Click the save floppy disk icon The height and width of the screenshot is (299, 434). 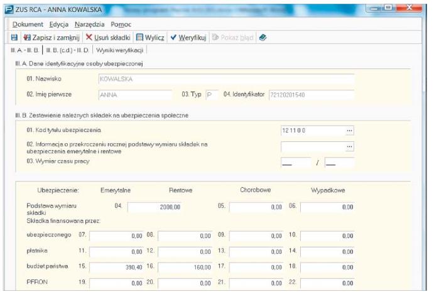coord(14,38)
